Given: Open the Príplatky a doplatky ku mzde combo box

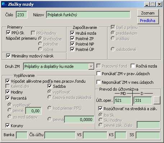Looking at the screenshot, I should 59,66.
